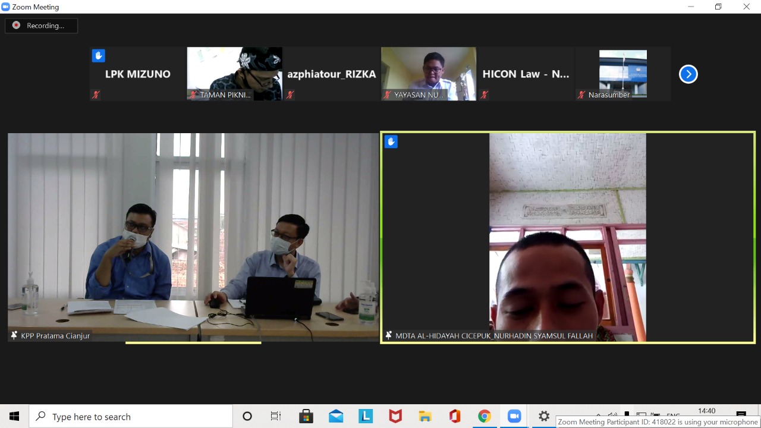Launch McAfee from the taskbar
Viewport: 761px width, 428px height.
pyautogui.click(x=395, y=416)
